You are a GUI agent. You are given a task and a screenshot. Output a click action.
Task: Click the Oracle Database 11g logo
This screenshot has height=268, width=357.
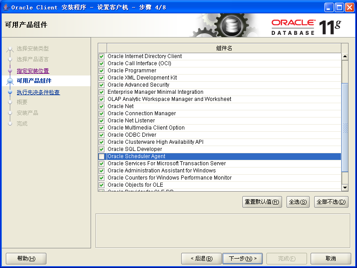[306, 27]
